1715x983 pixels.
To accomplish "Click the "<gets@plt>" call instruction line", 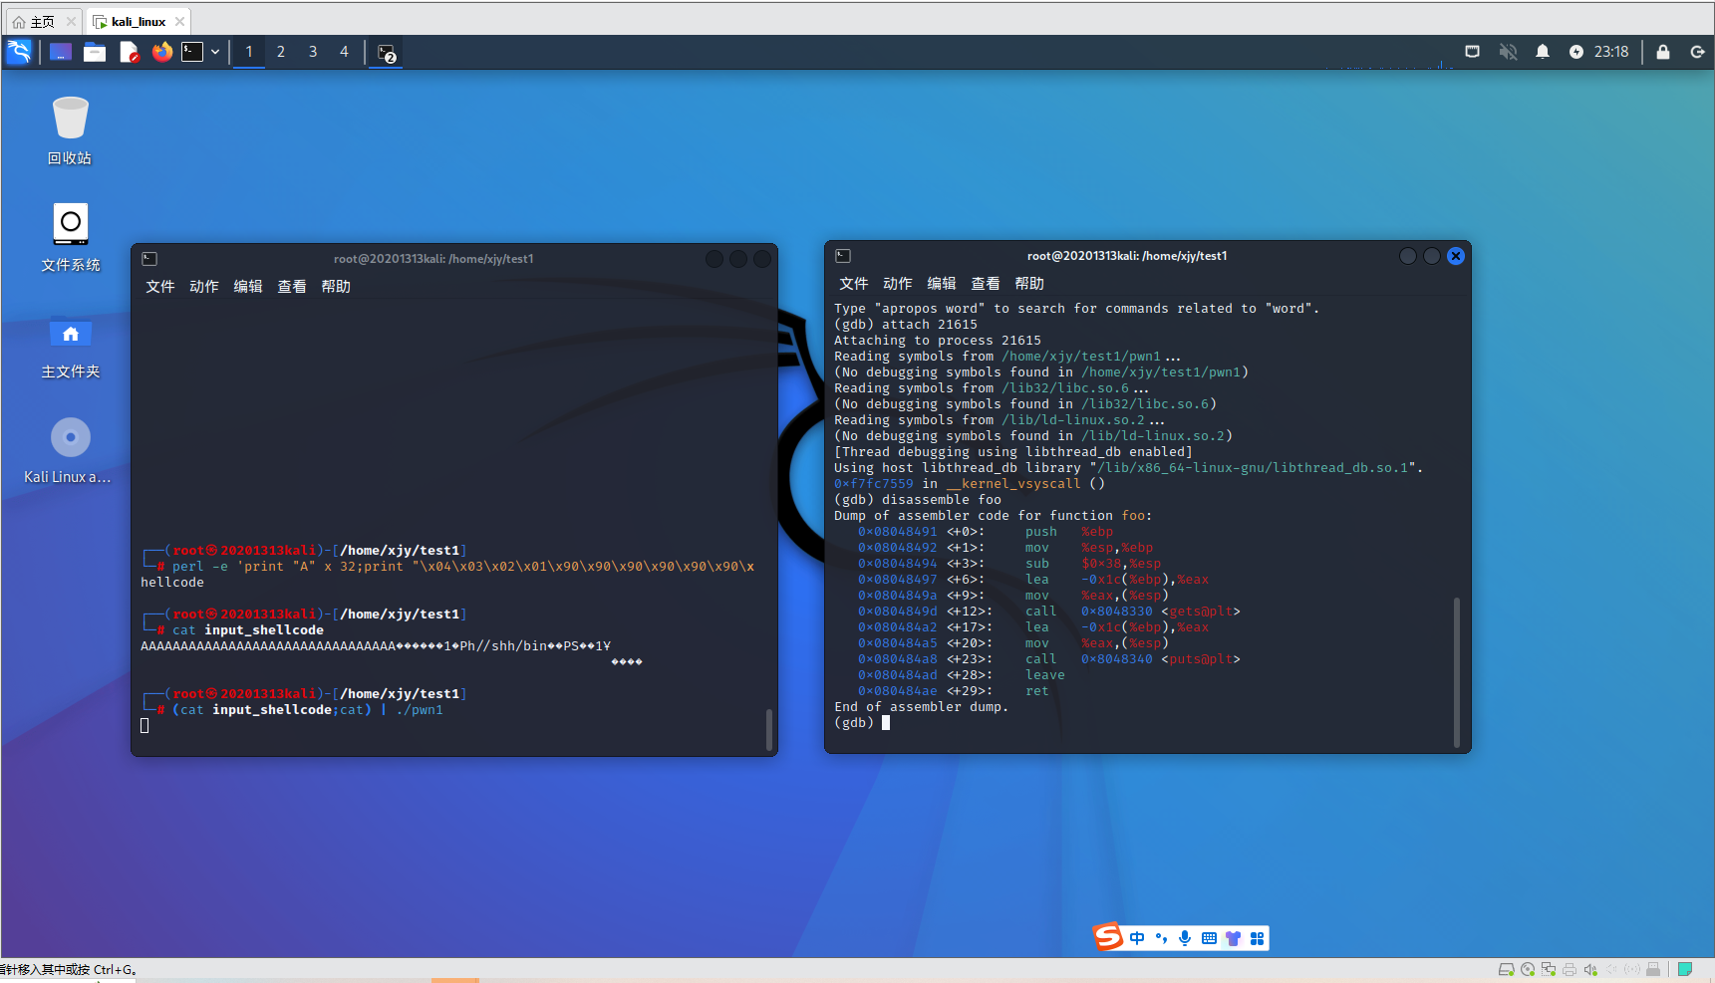I will click(1049, 612).
